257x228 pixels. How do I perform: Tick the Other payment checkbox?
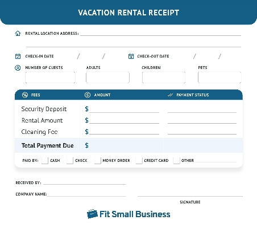(x=176, y=161)
